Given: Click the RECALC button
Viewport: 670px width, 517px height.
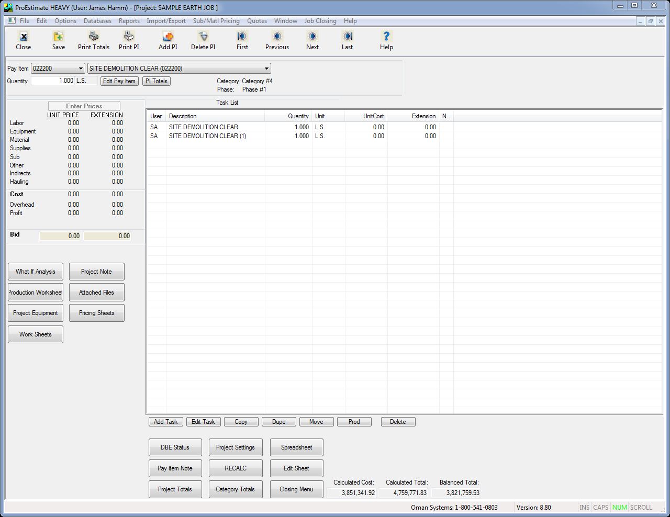Looking at the screenshot, I should tap(236, 468).
